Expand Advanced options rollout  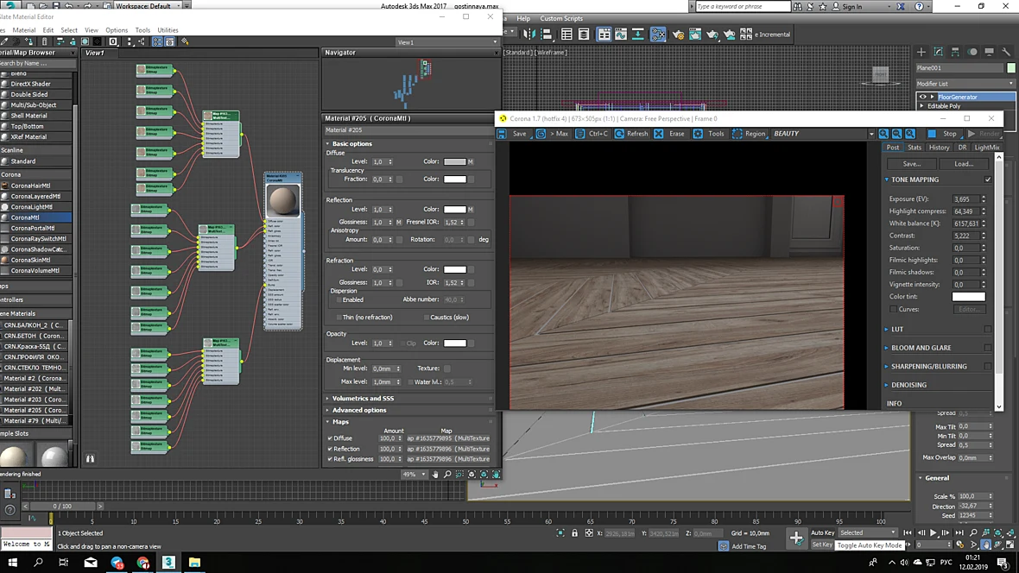tap(358, 410)
